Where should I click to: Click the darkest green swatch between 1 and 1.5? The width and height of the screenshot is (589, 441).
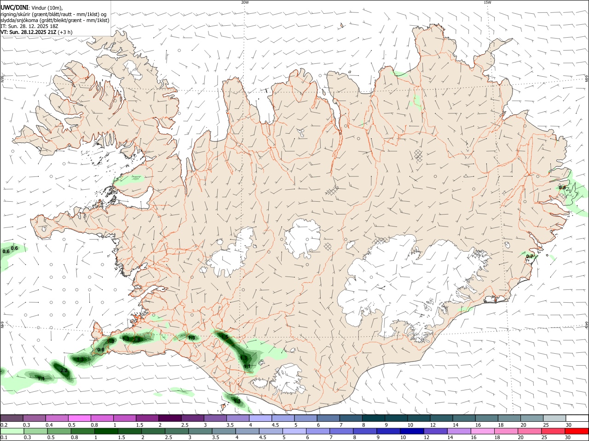coord(106,431)
